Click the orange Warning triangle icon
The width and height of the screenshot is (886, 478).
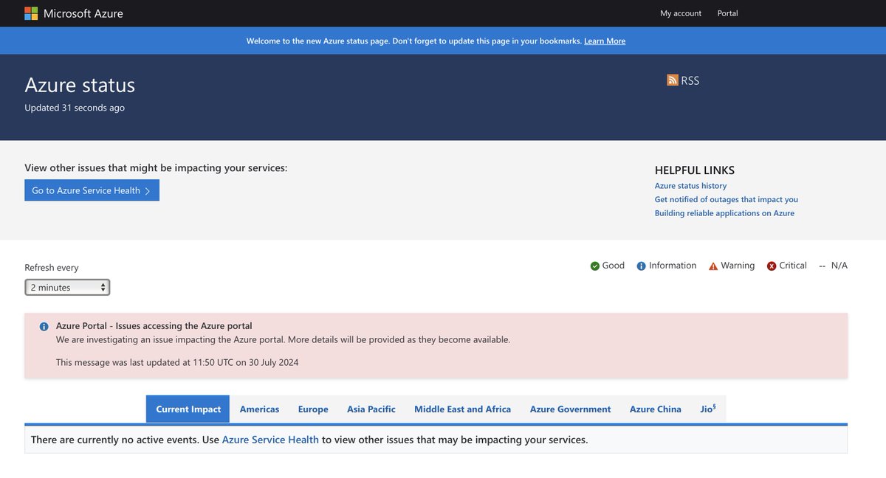tap(713, 266)
